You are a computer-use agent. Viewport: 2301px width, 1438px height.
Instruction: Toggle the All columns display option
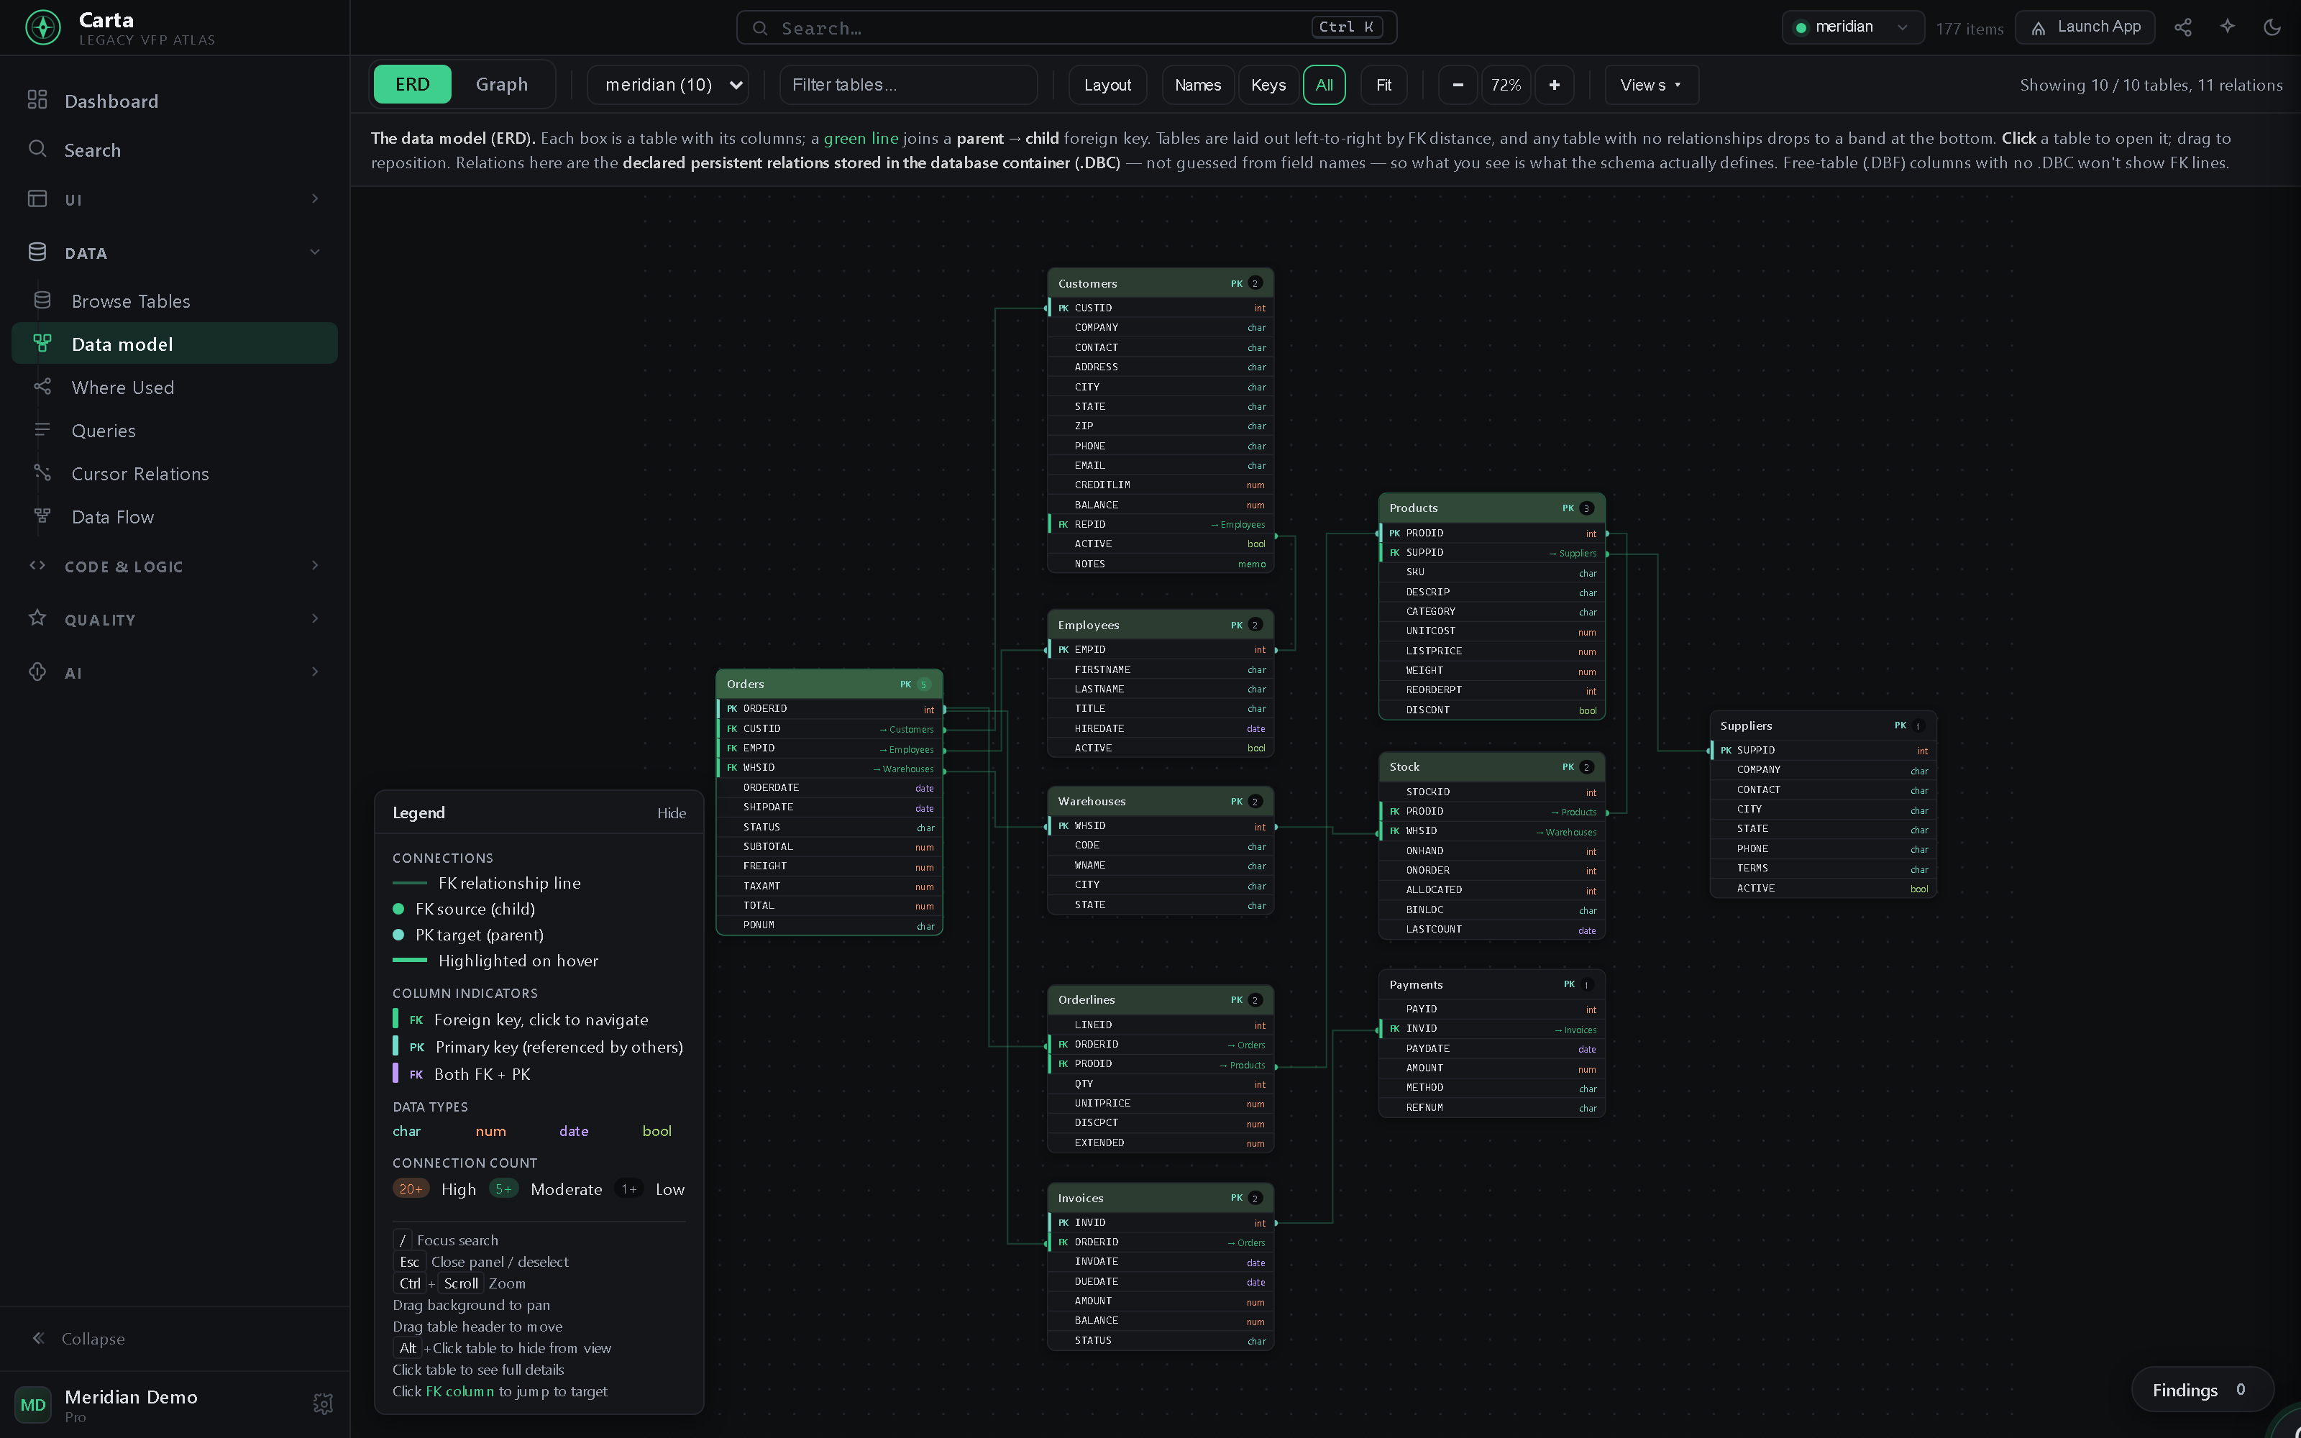1324,85
